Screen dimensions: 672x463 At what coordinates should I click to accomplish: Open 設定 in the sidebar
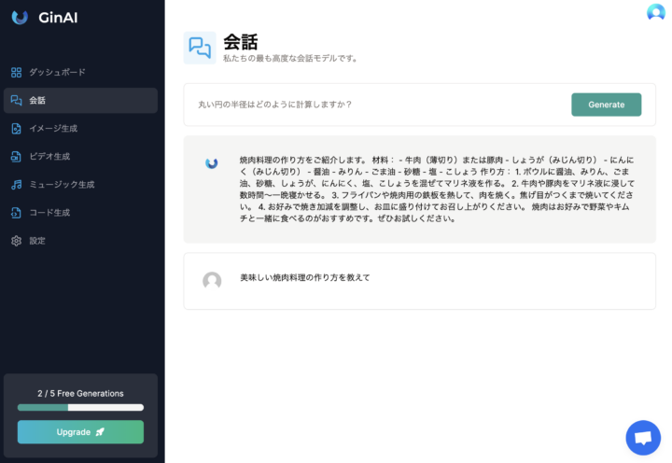point(80,241)
